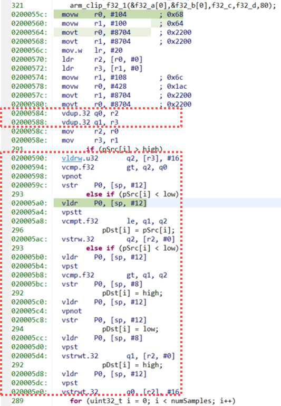Click the vpnot instruction at 020005c4
Image resolution: width=281 pixels, height=406 pixels.
point(72,311)
